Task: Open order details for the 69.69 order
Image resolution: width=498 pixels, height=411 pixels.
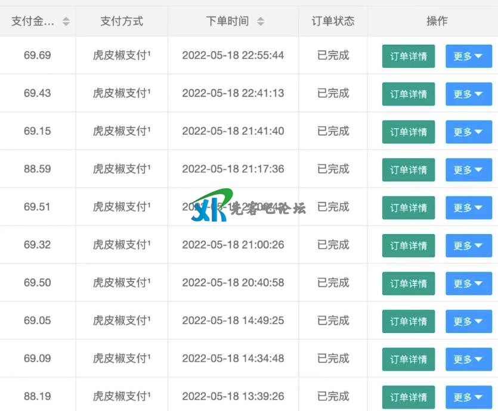Action: click(409, 57)
